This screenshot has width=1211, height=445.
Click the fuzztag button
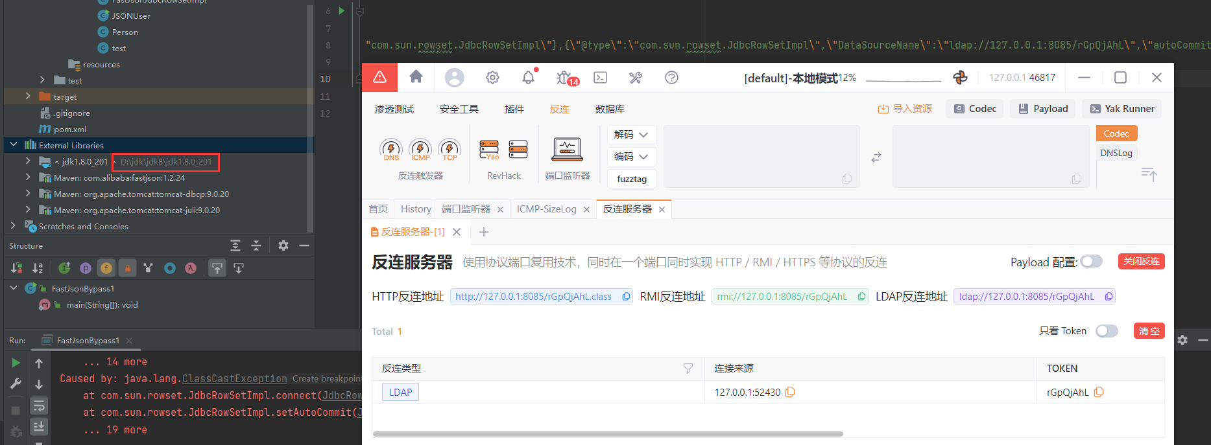tap(632, 179)
